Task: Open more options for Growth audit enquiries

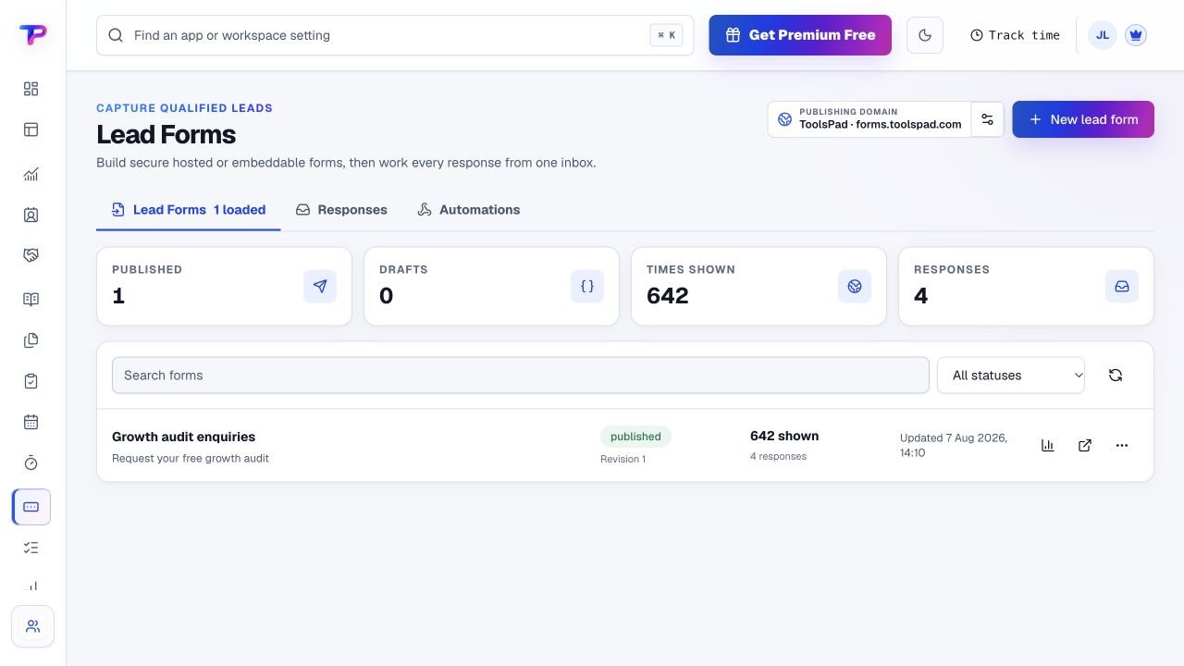Action: click(1122, 445)
